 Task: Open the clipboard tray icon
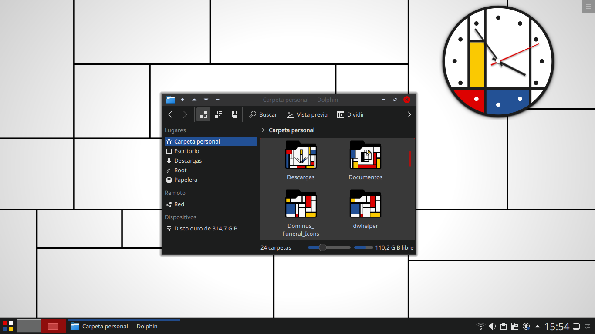(x=504, y=326)
